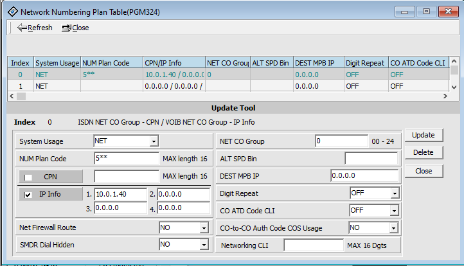
Task: Click the NET CO Group input field
Action: (341, 141)
